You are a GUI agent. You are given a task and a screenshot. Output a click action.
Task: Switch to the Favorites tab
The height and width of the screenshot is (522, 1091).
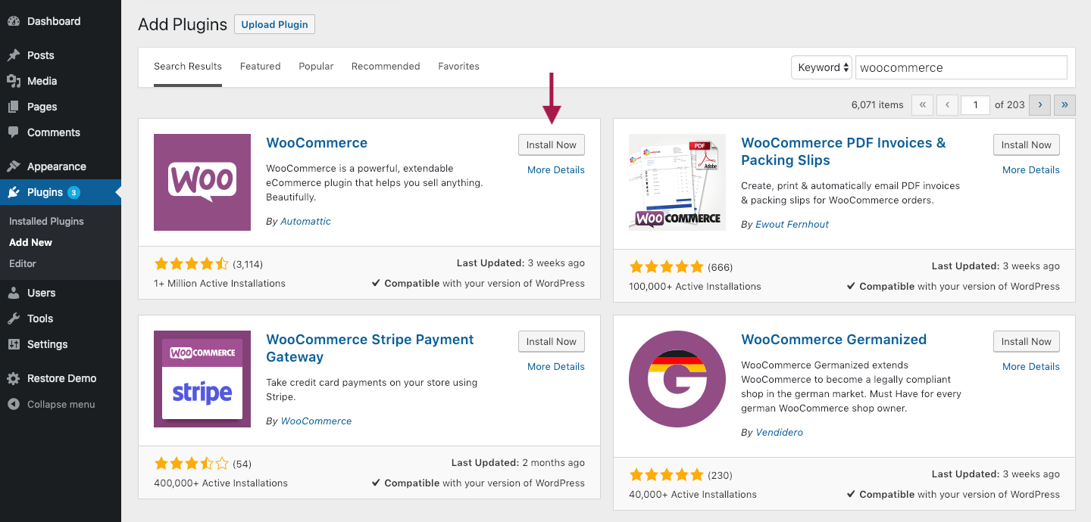coord(458,67)
